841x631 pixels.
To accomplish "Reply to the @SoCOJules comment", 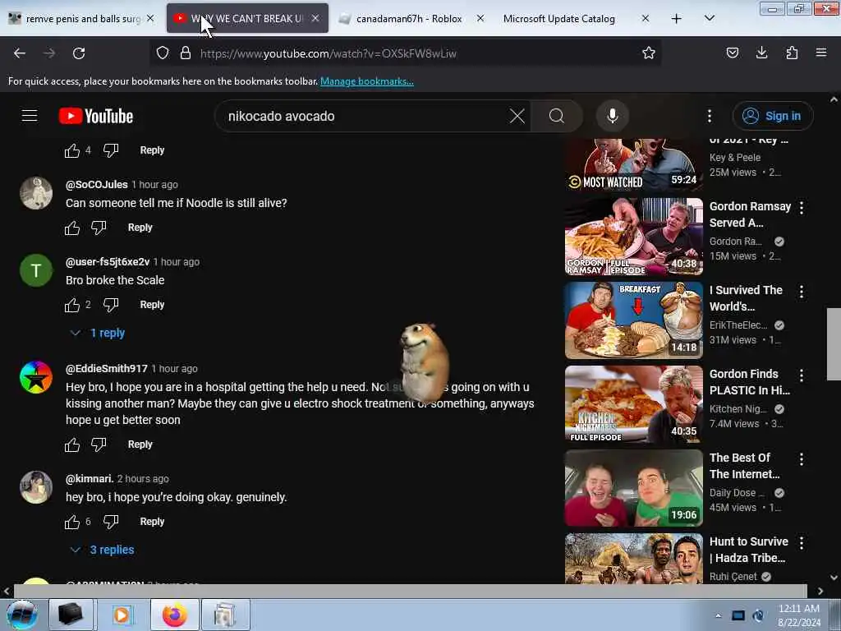I will [140, 228].
